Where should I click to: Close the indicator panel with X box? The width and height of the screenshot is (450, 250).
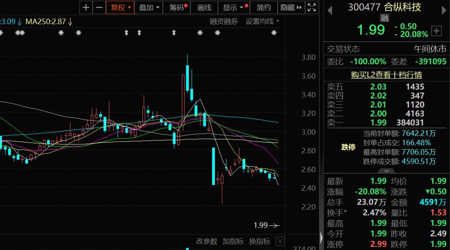(x=280, y=241)
